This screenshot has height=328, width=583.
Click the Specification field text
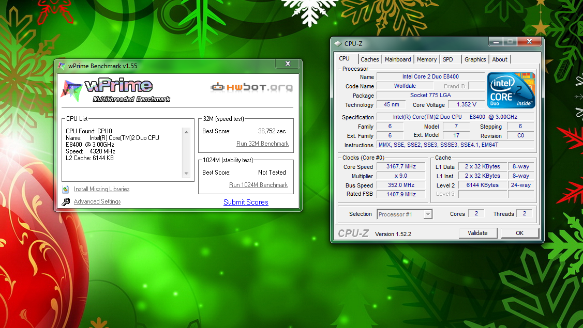pos(455,117)
